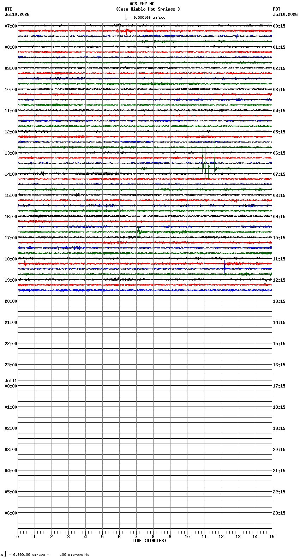The width and height of the screenshot is (300, 559).
Task: Click the 15:00 UTC time label
Action: coord(11,196)
